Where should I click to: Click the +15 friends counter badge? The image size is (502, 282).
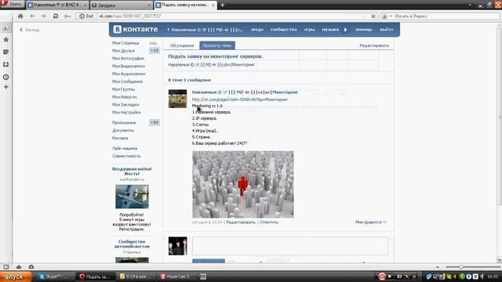pos(155,50)
